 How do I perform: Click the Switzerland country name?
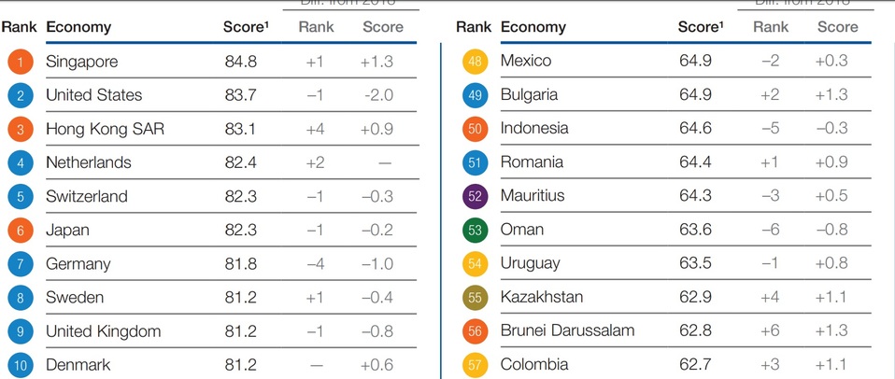(87, 196)
